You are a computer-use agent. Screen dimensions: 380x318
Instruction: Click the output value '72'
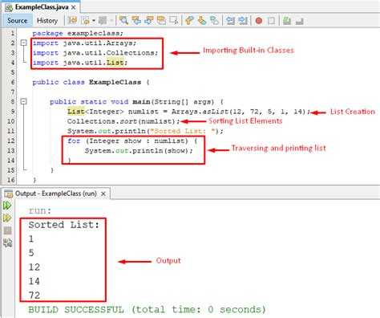[34, 296]
